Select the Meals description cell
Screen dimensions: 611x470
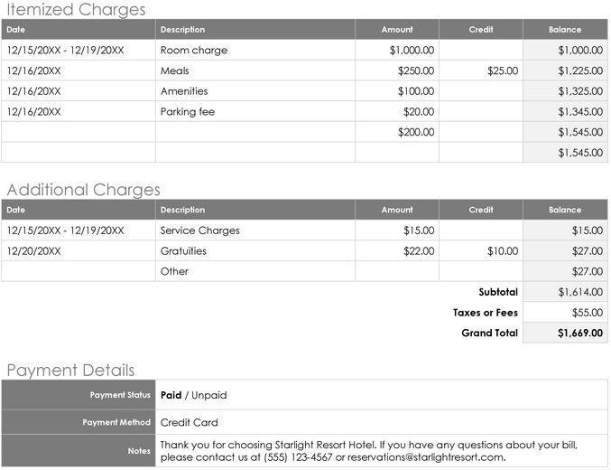coord(255,70)
